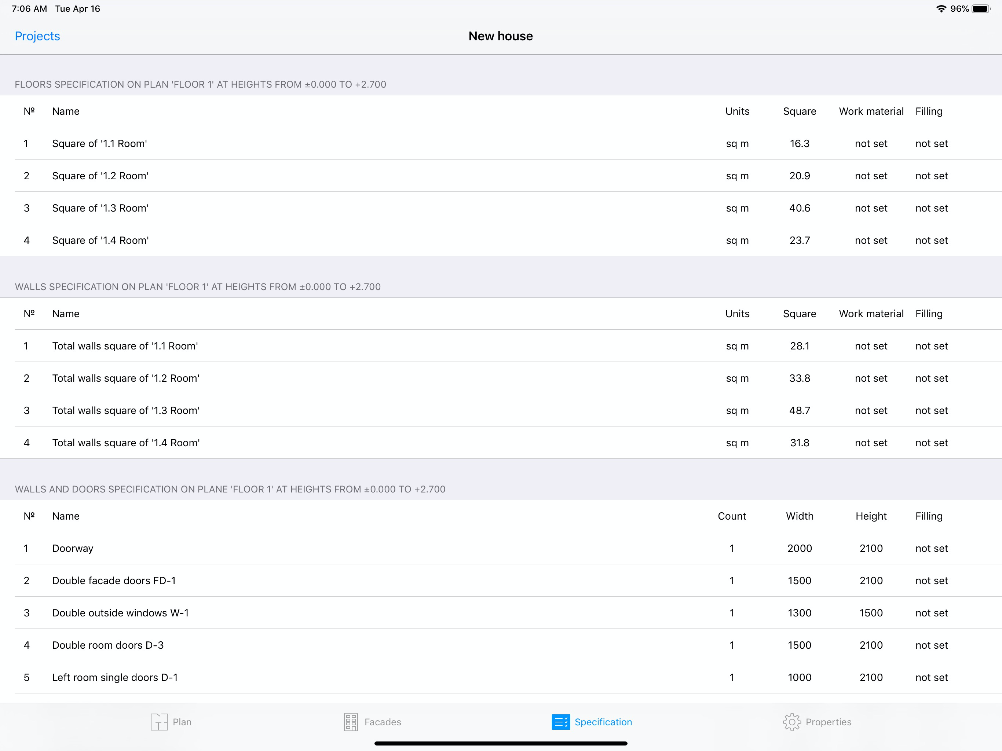1002x751 pixels.
Task: Tap walls square value 31.8
Action: (800, 443)
